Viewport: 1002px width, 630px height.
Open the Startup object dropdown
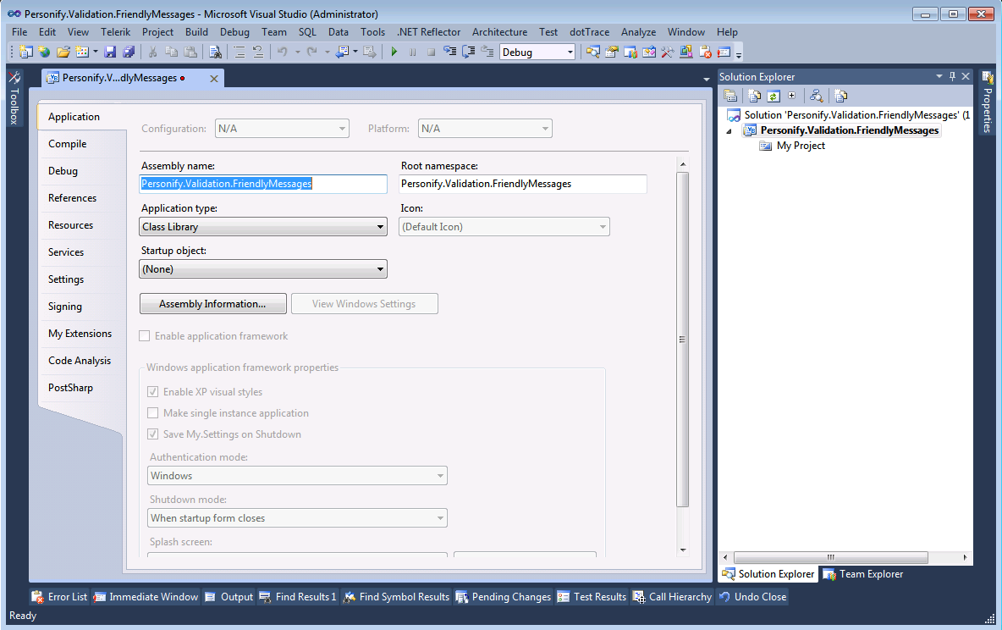pyautogui.click(x=263, y=269)
